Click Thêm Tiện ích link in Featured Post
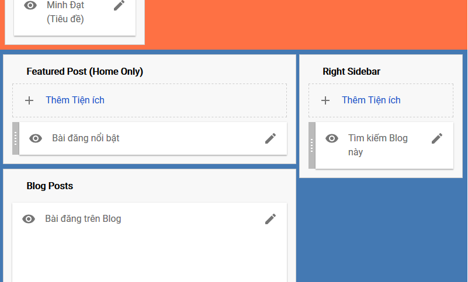The height and width of the screenshot is (282, 468). 75,100
